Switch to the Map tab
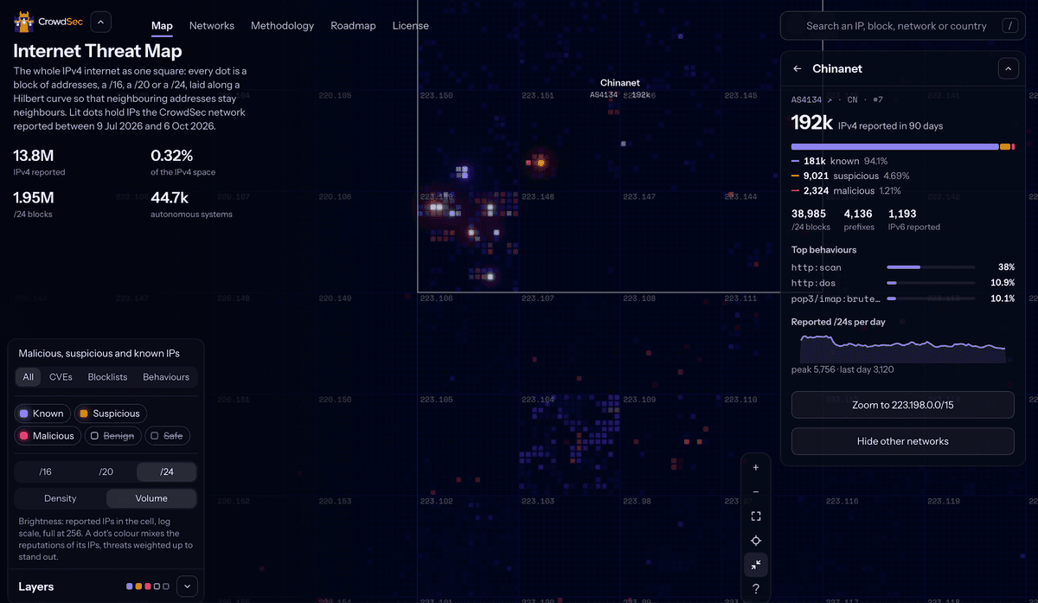 pos(162,25)
